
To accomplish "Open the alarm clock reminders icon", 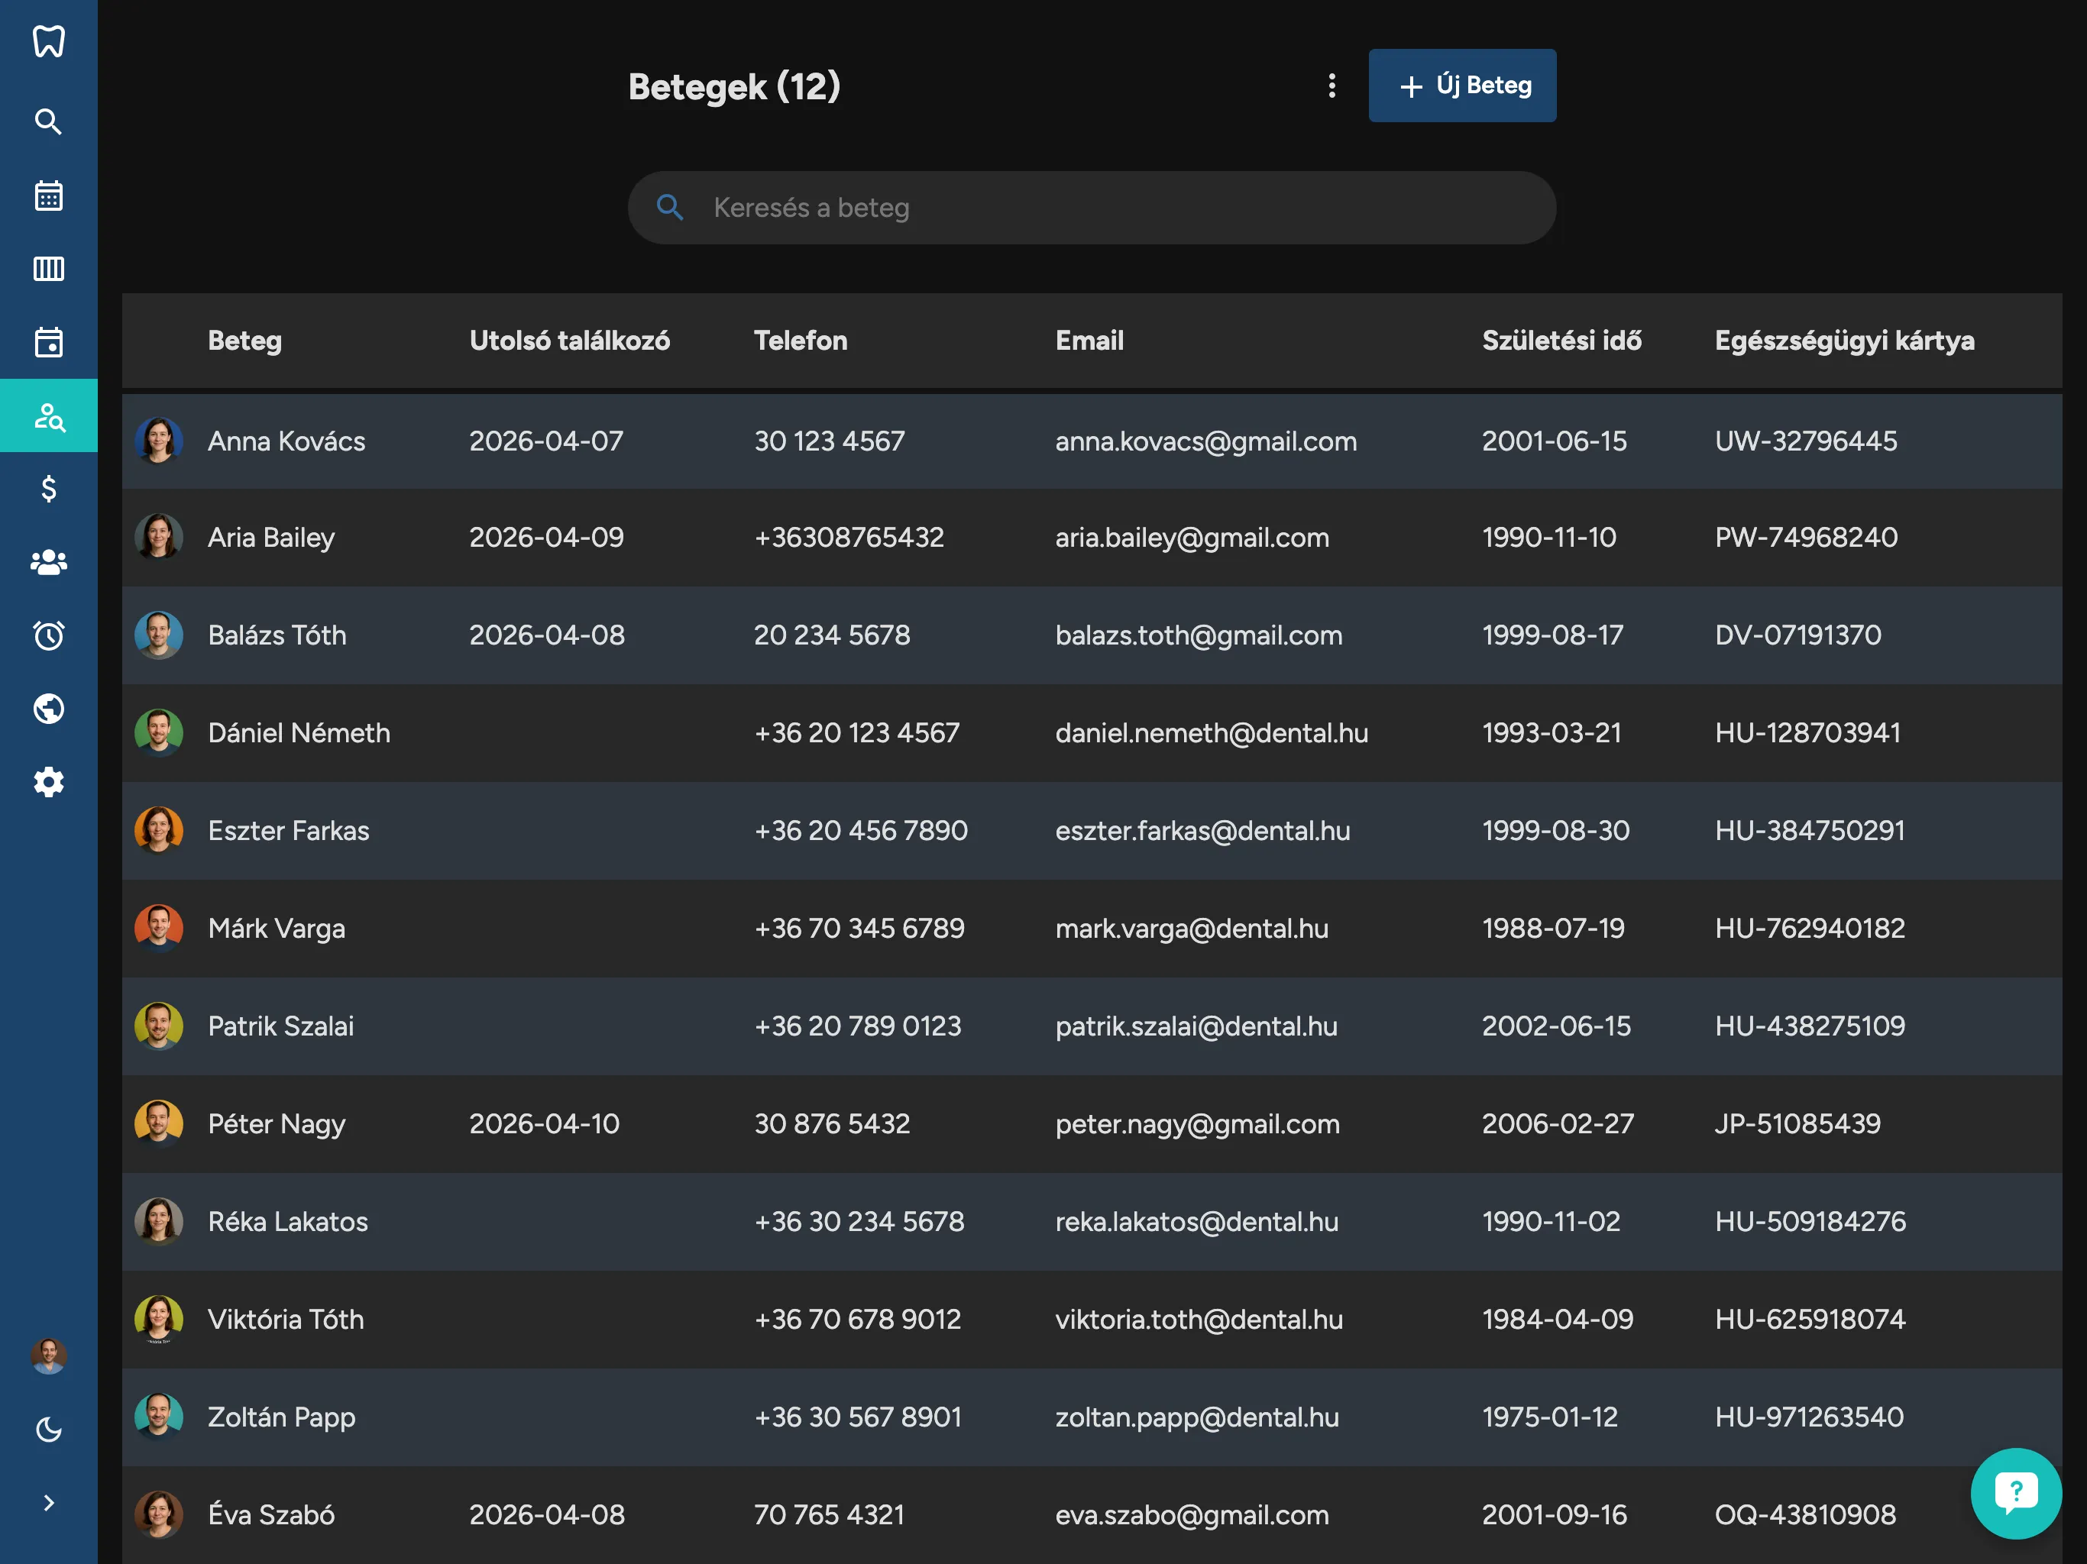I will point(48,636).
